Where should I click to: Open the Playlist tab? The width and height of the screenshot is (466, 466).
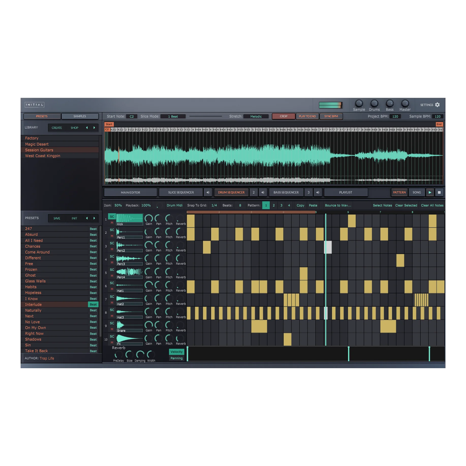(x=346, y=192)
